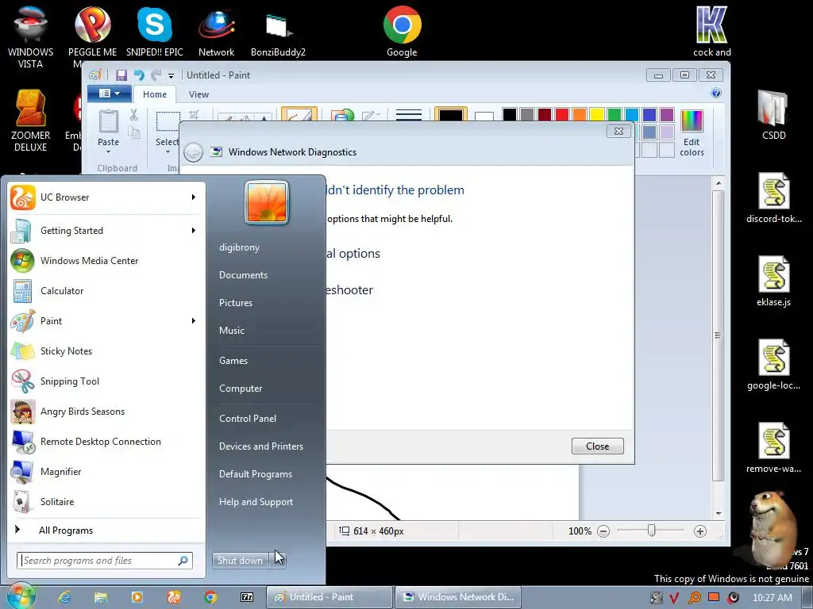Open Default Programs from the Start menu
The height and width of the screenshot is (609, 813).
256,474
